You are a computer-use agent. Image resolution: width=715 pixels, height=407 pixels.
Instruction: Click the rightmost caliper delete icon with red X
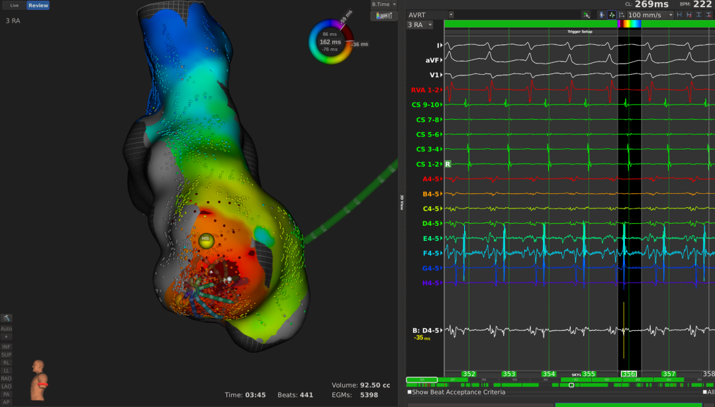pyautogui.click(x=710, y=15)
